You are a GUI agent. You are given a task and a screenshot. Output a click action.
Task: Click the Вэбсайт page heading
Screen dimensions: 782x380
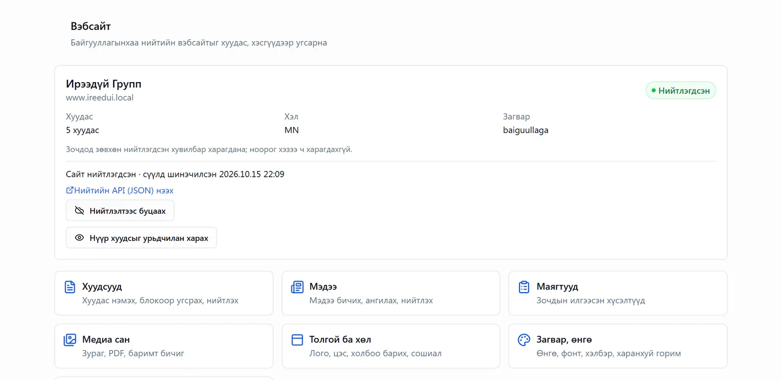tap(91, 26)
